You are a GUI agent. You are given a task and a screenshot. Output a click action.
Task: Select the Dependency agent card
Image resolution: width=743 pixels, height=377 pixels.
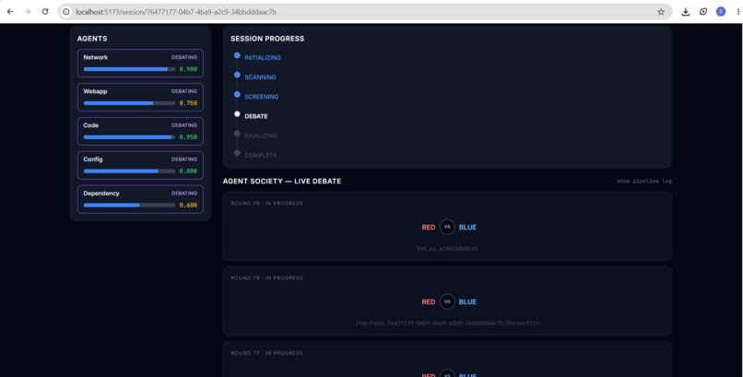pos(140,199)
